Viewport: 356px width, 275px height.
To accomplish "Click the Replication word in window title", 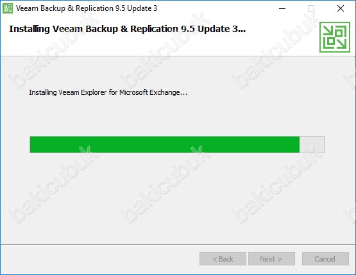I will click(x=95, y=8).
